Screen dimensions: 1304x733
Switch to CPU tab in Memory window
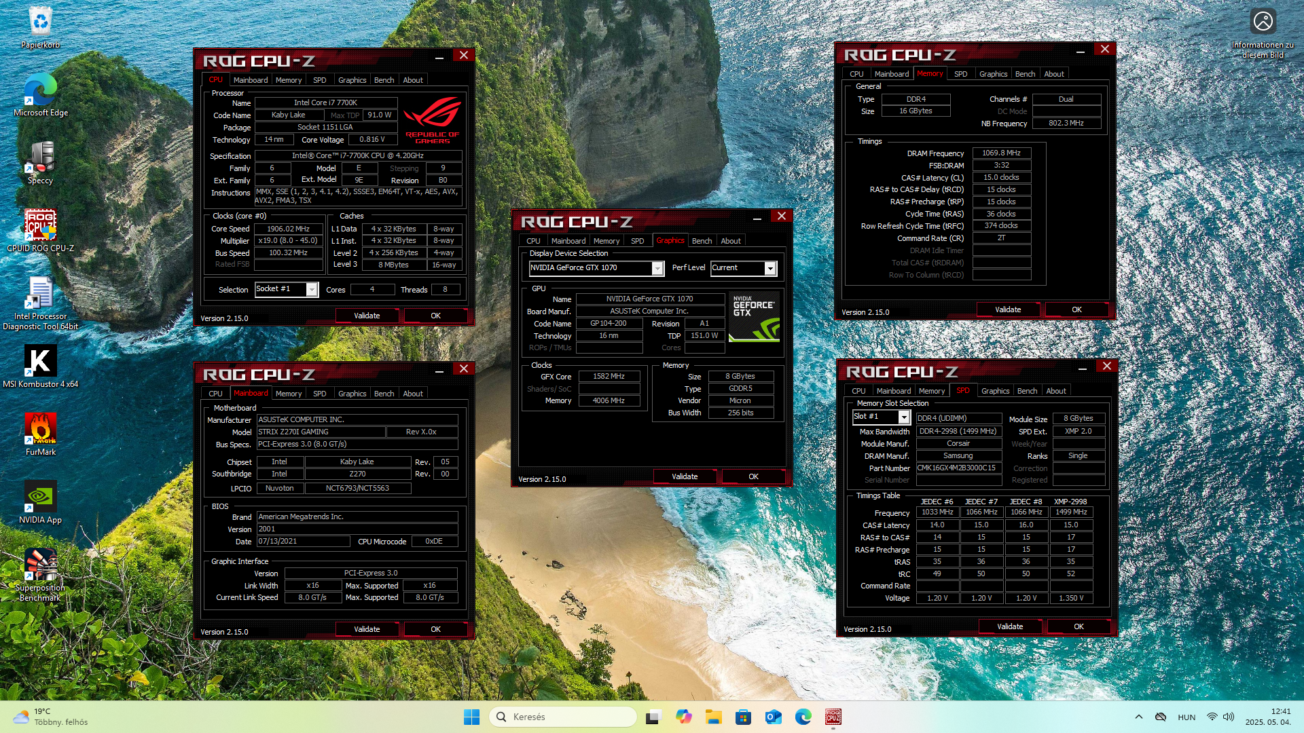[x=856, y=74]
